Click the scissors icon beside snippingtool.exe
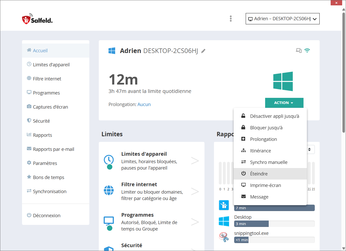Image resolution: width=346 pixels, height=251 pixels. tap(224, 237)
